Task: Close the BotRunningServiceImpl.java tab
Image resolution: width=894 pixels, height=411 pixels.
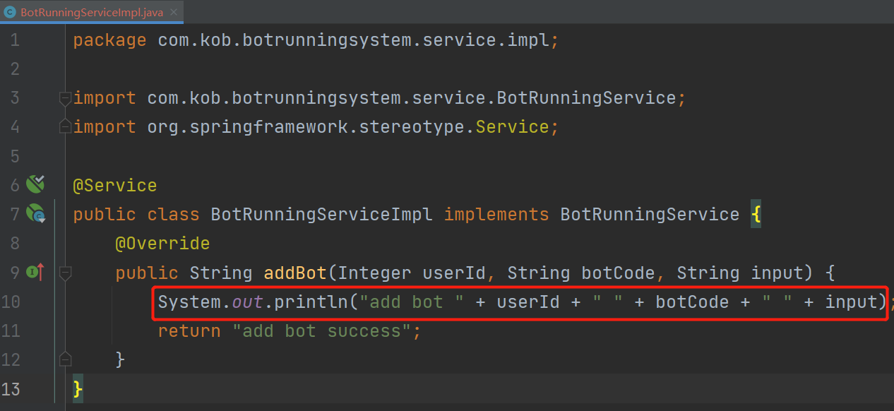Action: click(174, 13)
